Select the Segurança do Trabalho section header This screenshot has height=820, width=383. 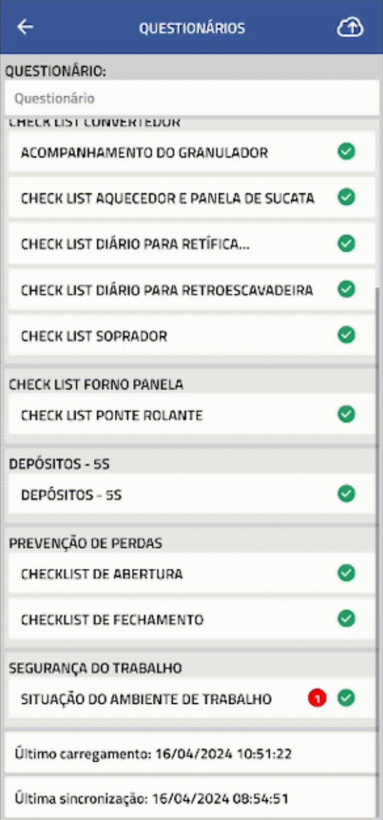tap(96, 668)
